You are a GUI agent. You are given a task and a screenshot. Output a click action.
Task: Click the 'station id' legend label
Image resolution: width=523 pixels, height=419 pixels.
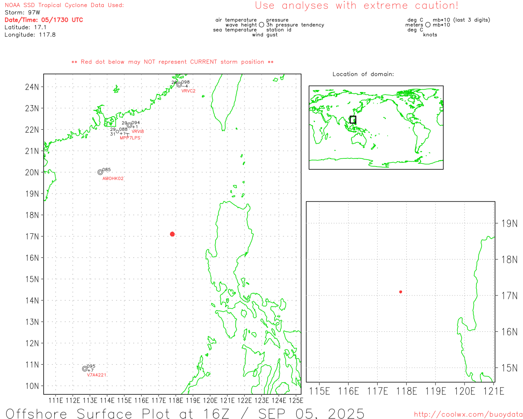[279, 30]
